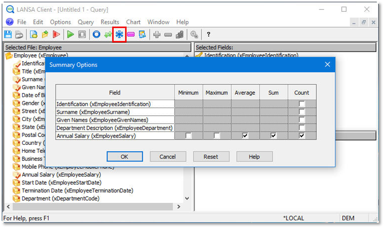Click the LANSA Client title bar logo
This screenshot has width=384, height=228.
click(10, 10)
